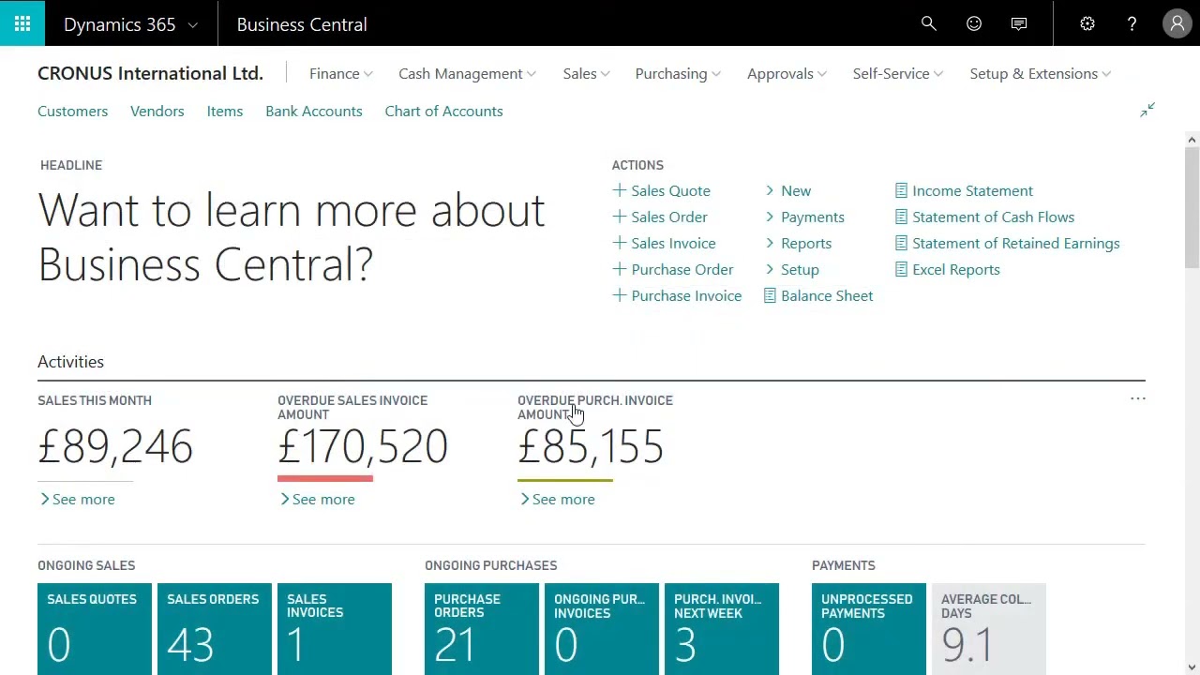Open the Balance Sheet report
The width and height of the screenshot is (1200, 675).
[x=827, y=295]
